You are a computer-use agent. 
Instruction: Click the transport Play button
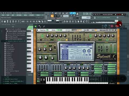[x=55, y=16]
